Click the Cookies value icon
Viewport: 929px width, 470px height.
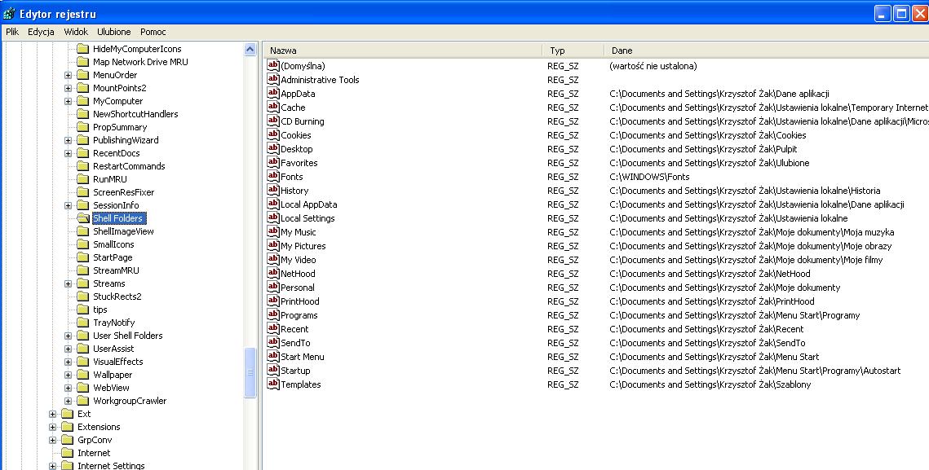point(273,134)
